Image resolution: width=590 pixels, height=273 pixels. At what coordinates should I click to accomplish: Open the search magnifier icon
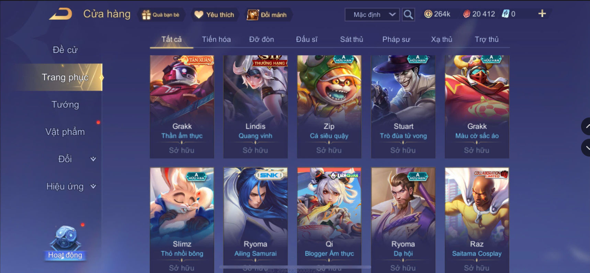click(408, 14)
